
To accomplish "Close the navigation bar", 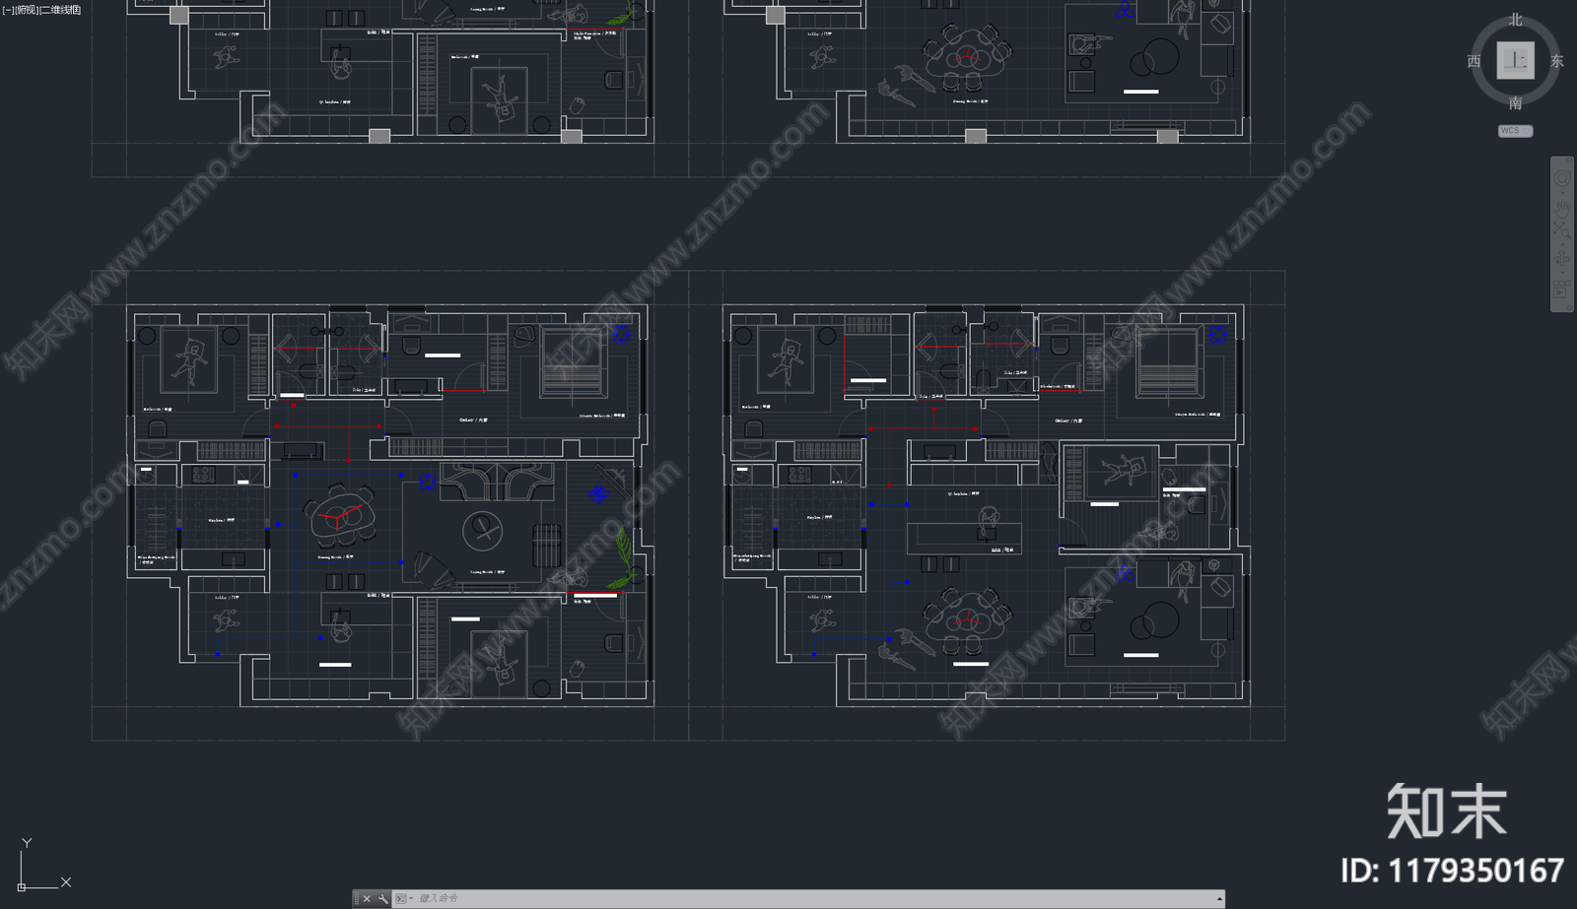I will click(1570, 160).
